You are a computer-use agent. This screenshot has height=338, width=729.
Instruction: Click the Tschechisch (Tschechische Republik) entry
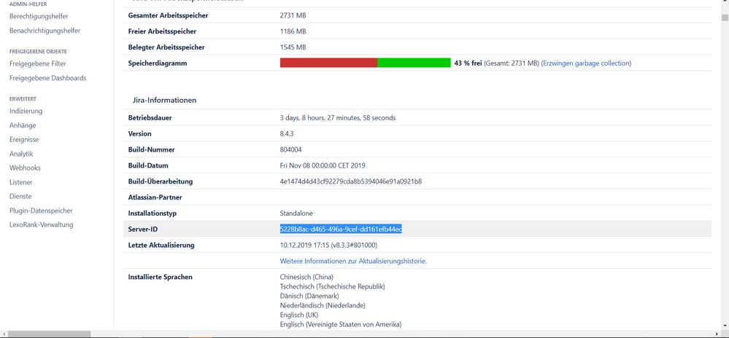coord(333,286)
